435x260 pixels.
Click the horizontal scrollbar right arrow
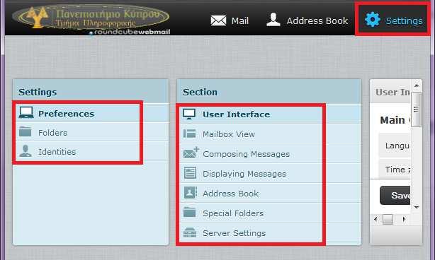point(405,219)
